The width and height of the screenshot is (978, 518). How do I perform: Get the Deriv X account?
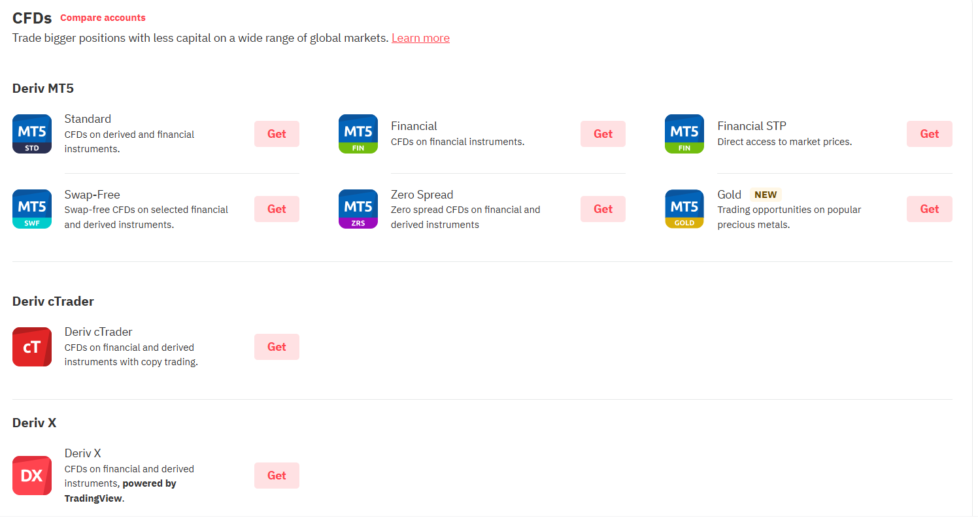click(x=277, y=476)
